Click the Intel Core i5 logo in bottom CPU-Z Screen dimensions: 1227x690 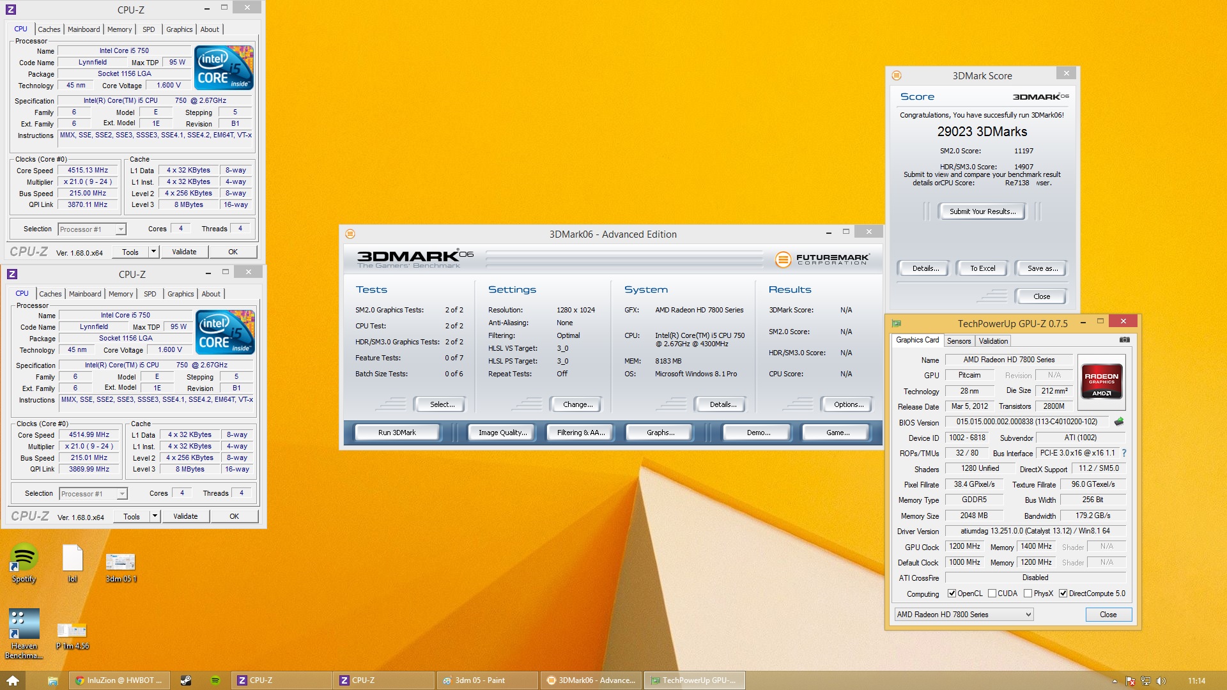click(x=225, y=332)
